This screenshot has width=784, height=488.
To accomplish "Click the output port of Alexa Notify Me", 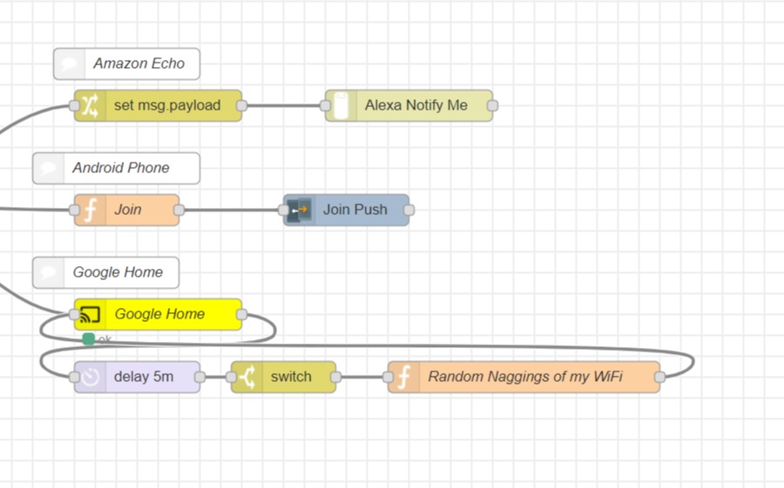I will tap(492, 105).
